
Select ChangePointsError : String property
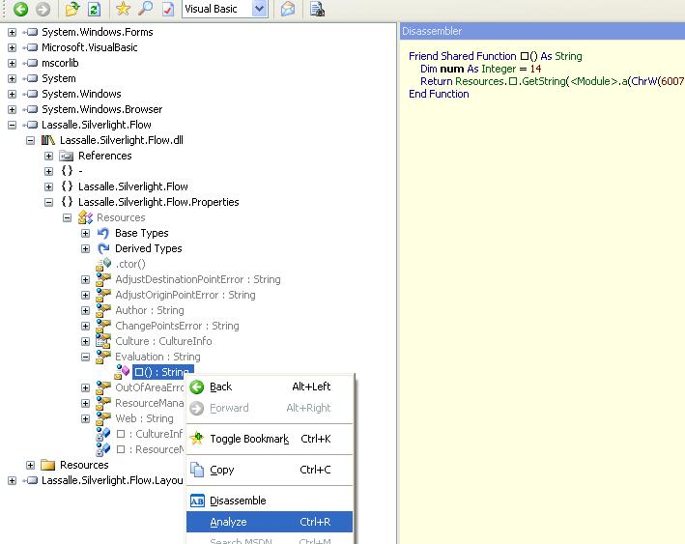[177, 326]
